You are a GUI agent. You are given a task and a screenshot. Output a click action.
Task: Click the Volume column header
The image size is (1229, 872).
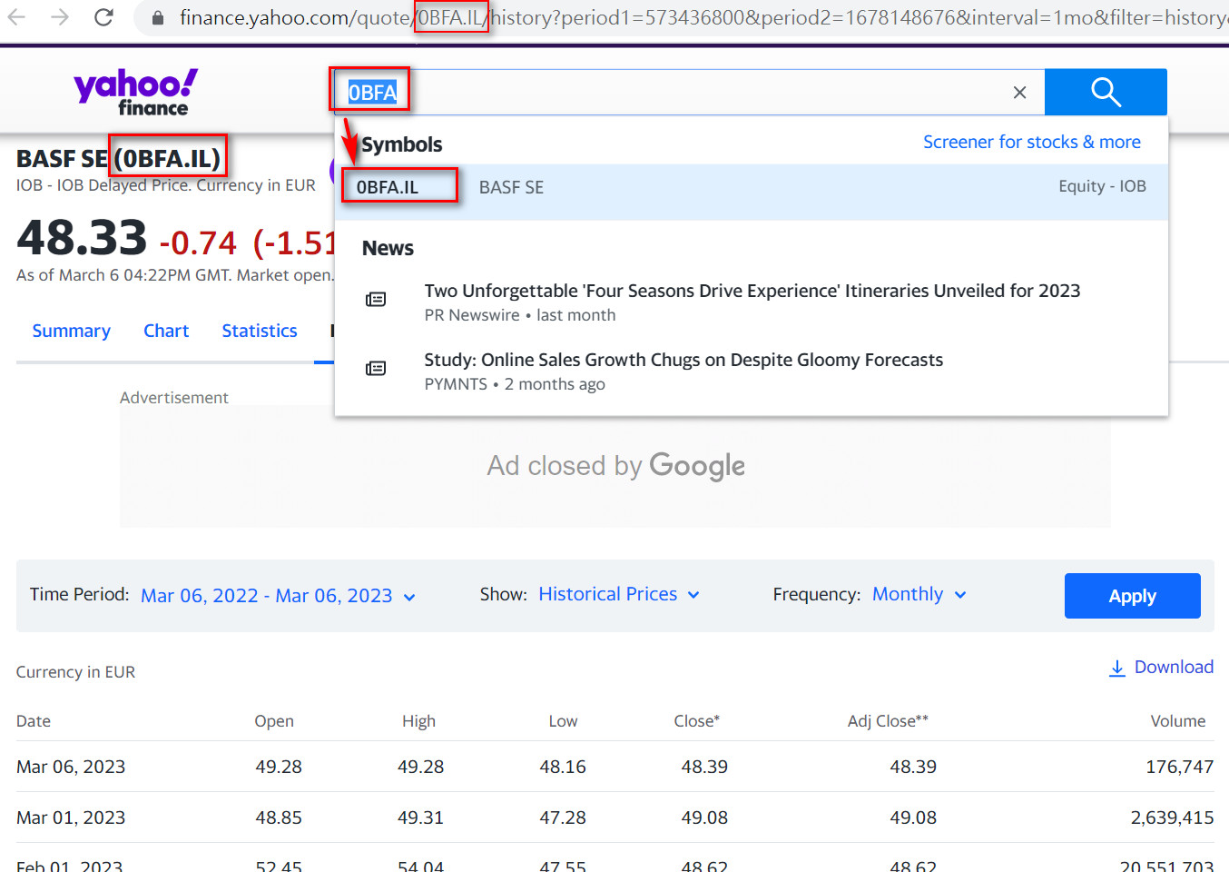1178,721
